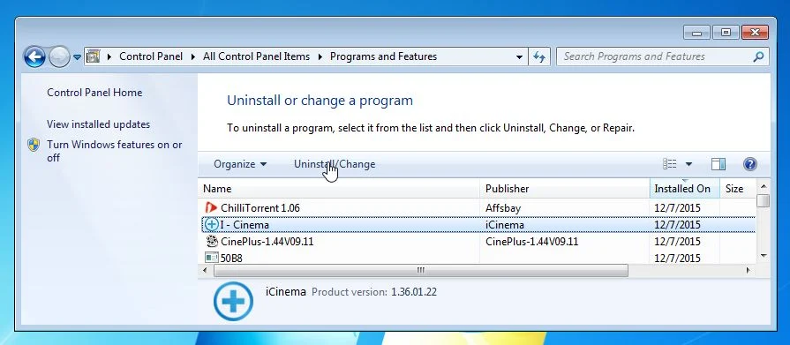790x345 pixels.
Task: Sort by Installed On column header
Action: [685, 189]
